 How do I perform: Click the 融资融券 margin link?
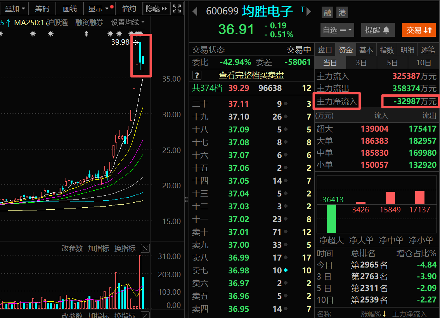pyautogui.click(x=89, y=23)
